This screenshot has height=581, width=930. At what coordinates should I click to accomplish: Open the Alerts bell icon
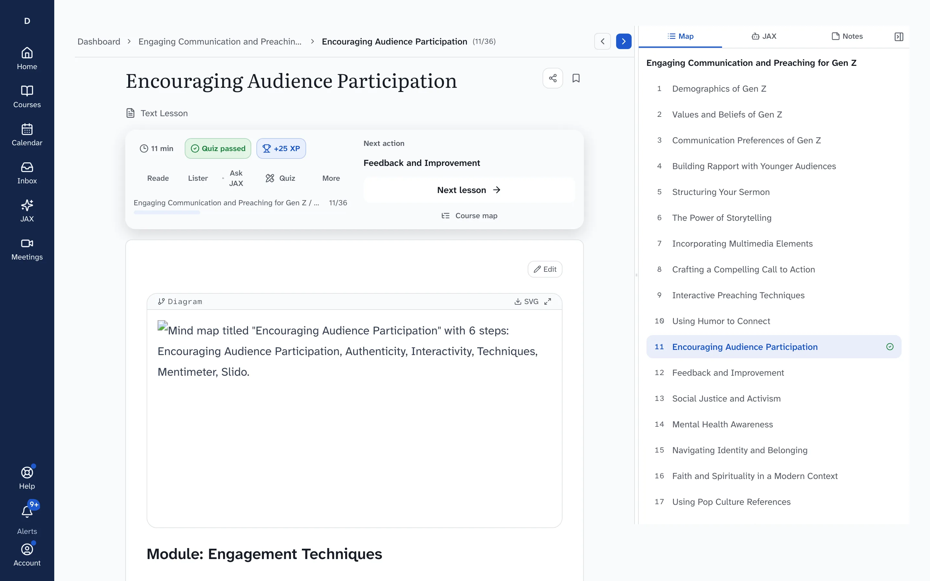(x=27, y=512)
